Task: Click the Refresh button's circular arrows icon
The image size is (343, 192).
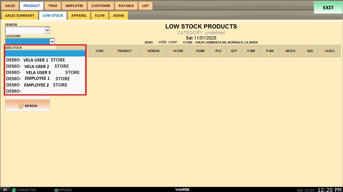Action: [21, 106]
